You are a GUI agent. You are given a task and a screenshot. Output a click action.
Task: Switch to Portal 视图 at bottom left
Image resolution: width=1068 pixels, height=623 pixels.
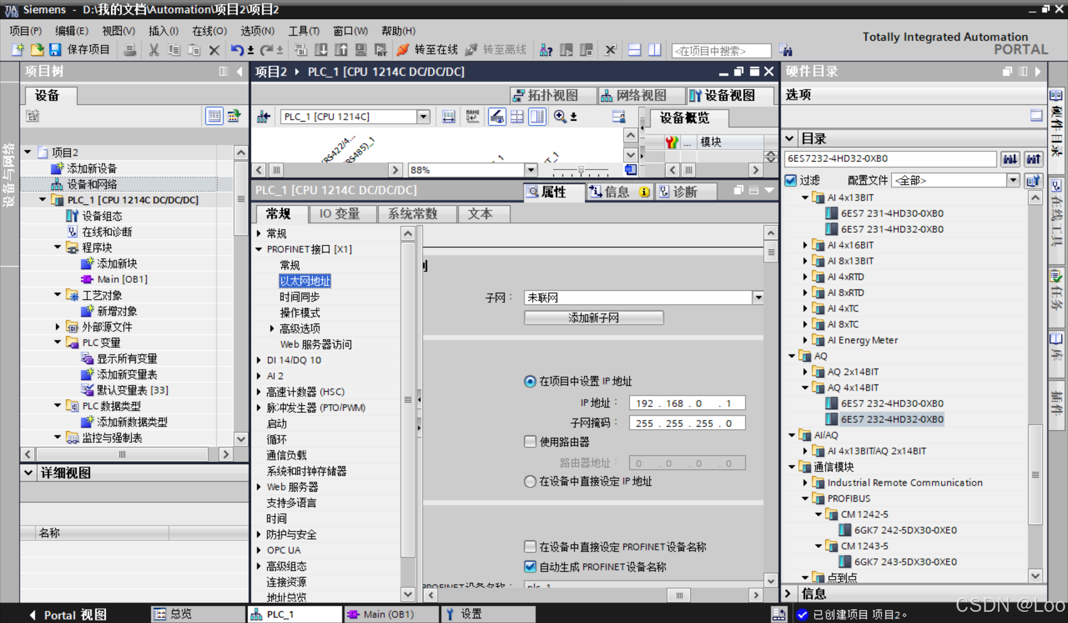click(68, 615)
